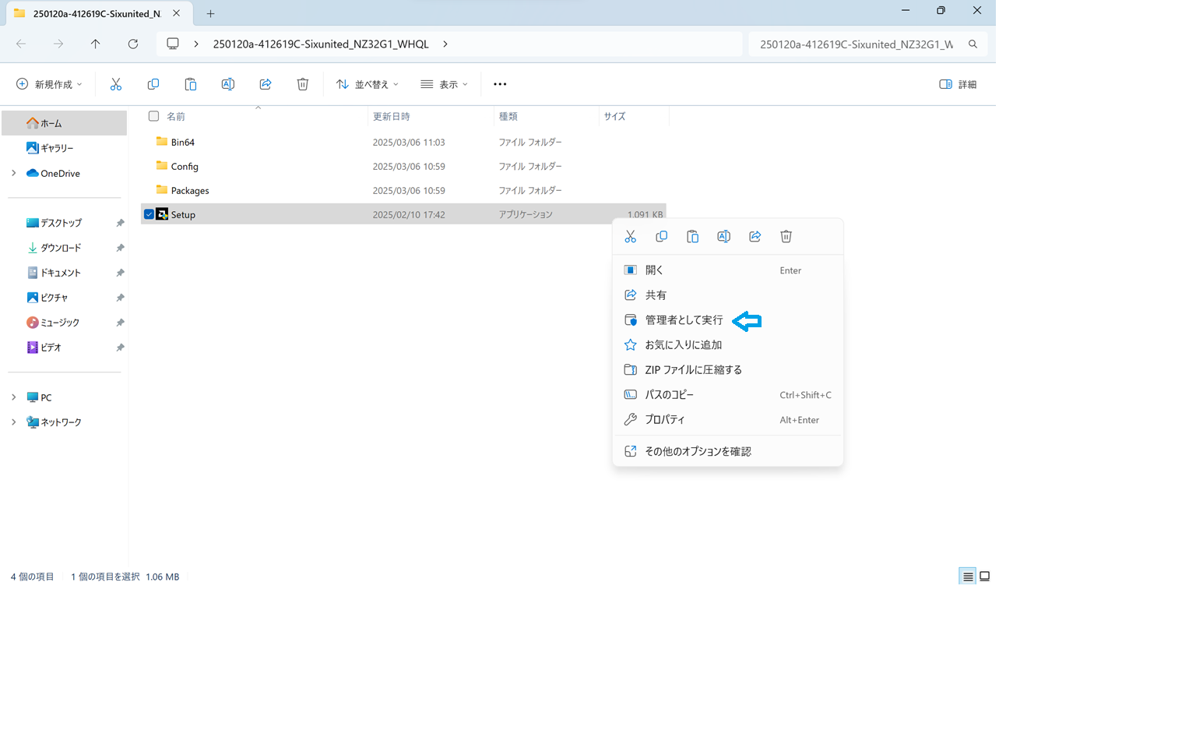The image size is (1196, 748).
Task: Toggle the 詳細 details pane button
Action: coord(958,84)
